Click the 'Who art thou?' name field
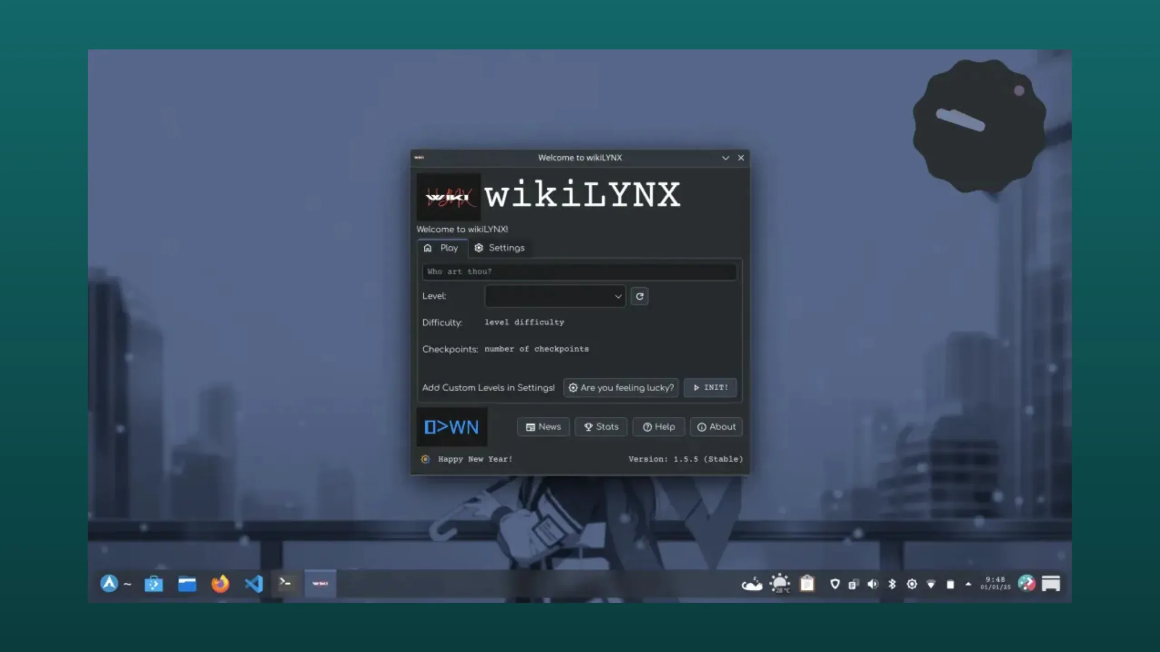1160x652 pixels. point(579,272)
